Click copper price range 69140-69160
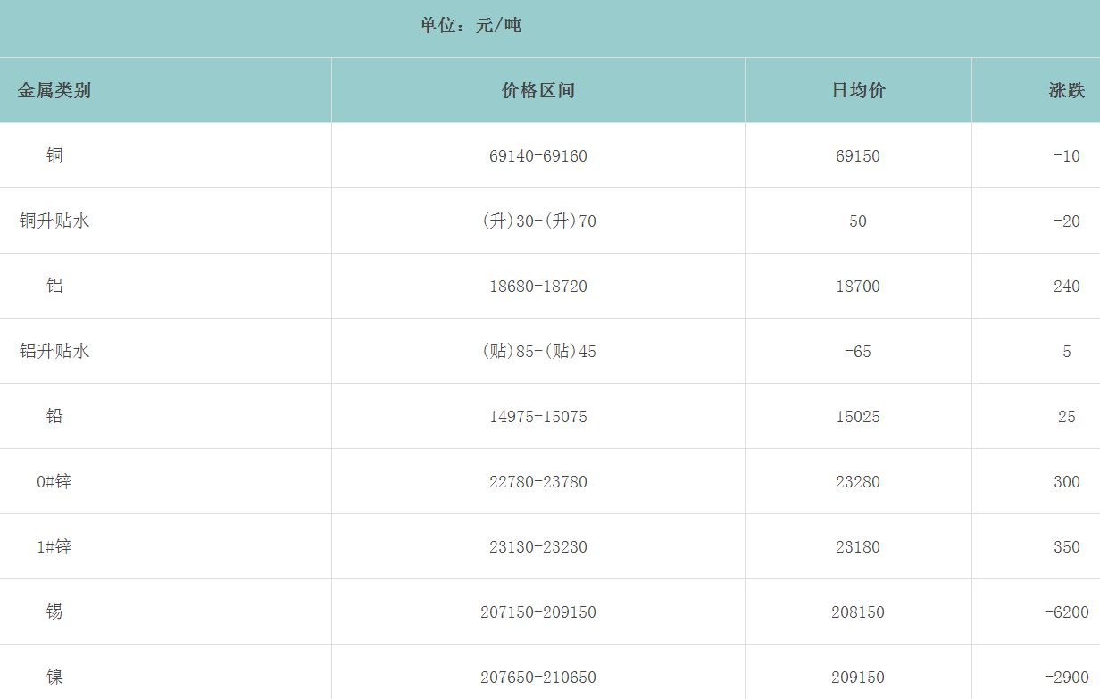 [538, 156]
